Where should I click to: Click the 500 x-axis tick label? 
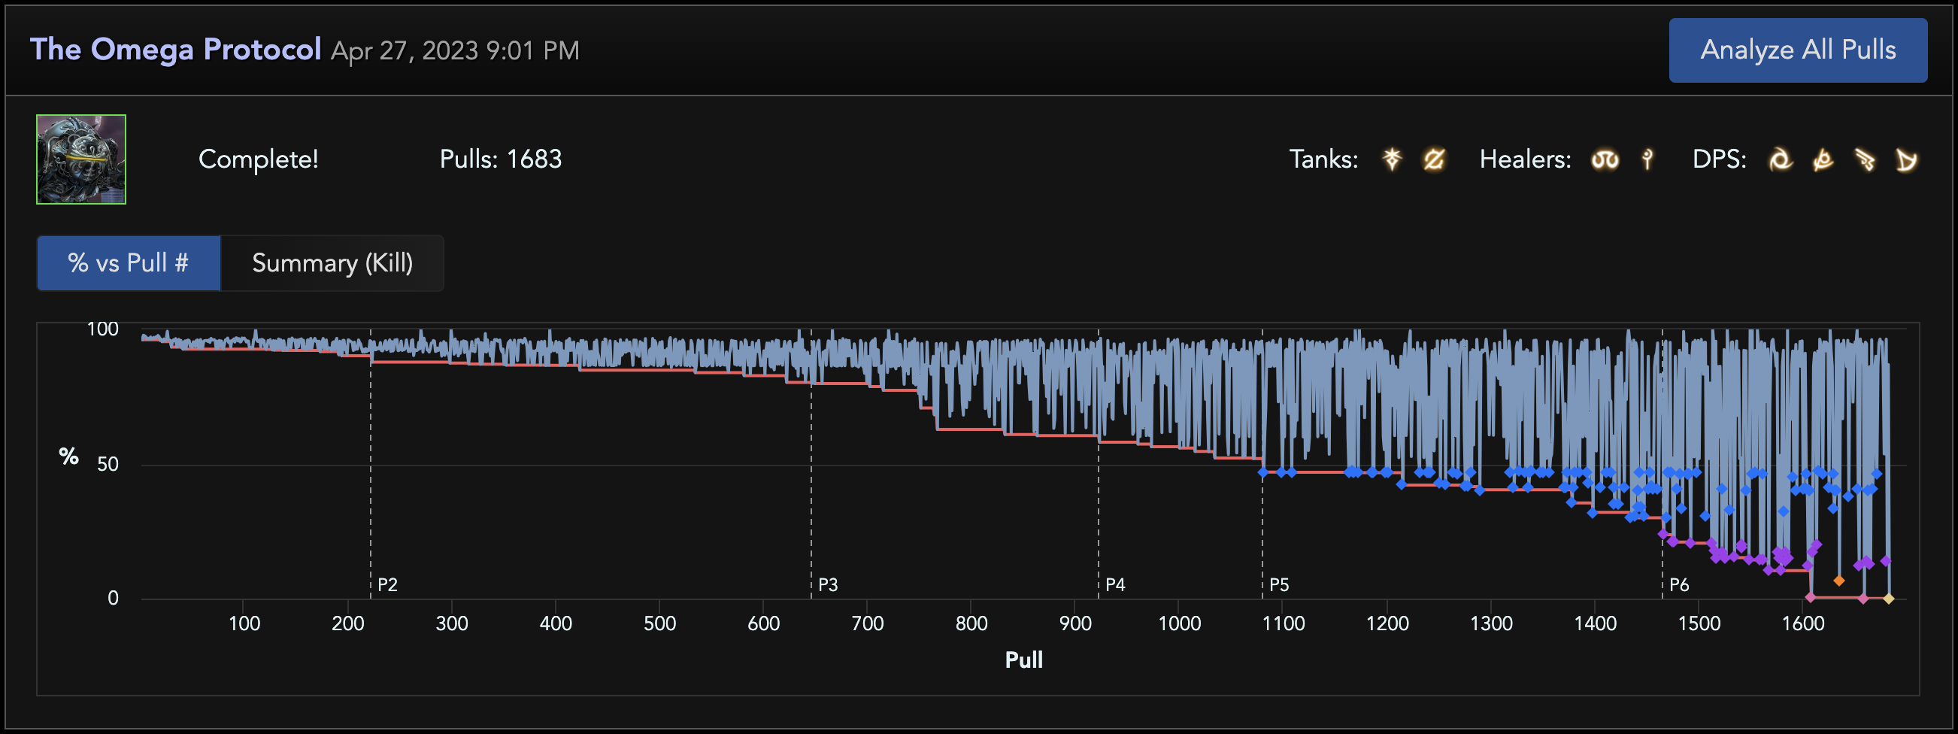tap(659, 623)
